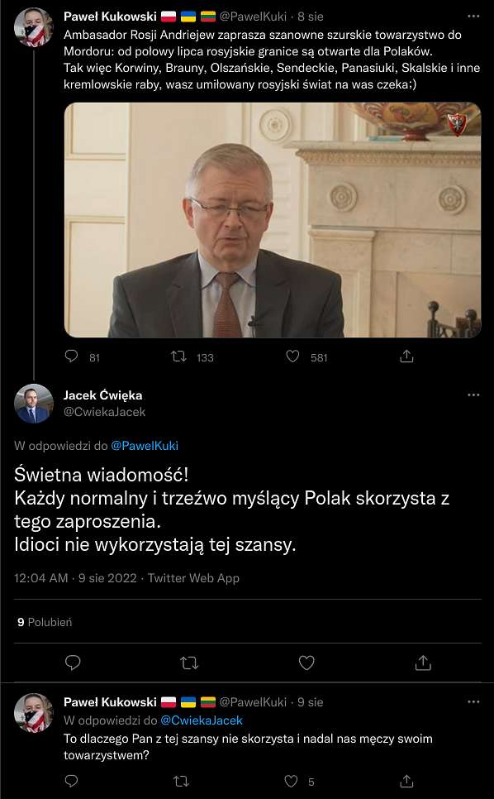Reply to the first tweet with 81 comments

pos(72,356)
